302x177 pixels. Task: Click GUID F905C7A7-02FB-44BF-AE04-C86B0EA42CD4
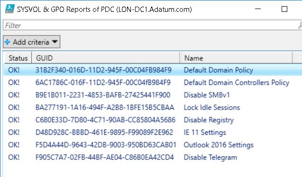(x=105, y=158)
